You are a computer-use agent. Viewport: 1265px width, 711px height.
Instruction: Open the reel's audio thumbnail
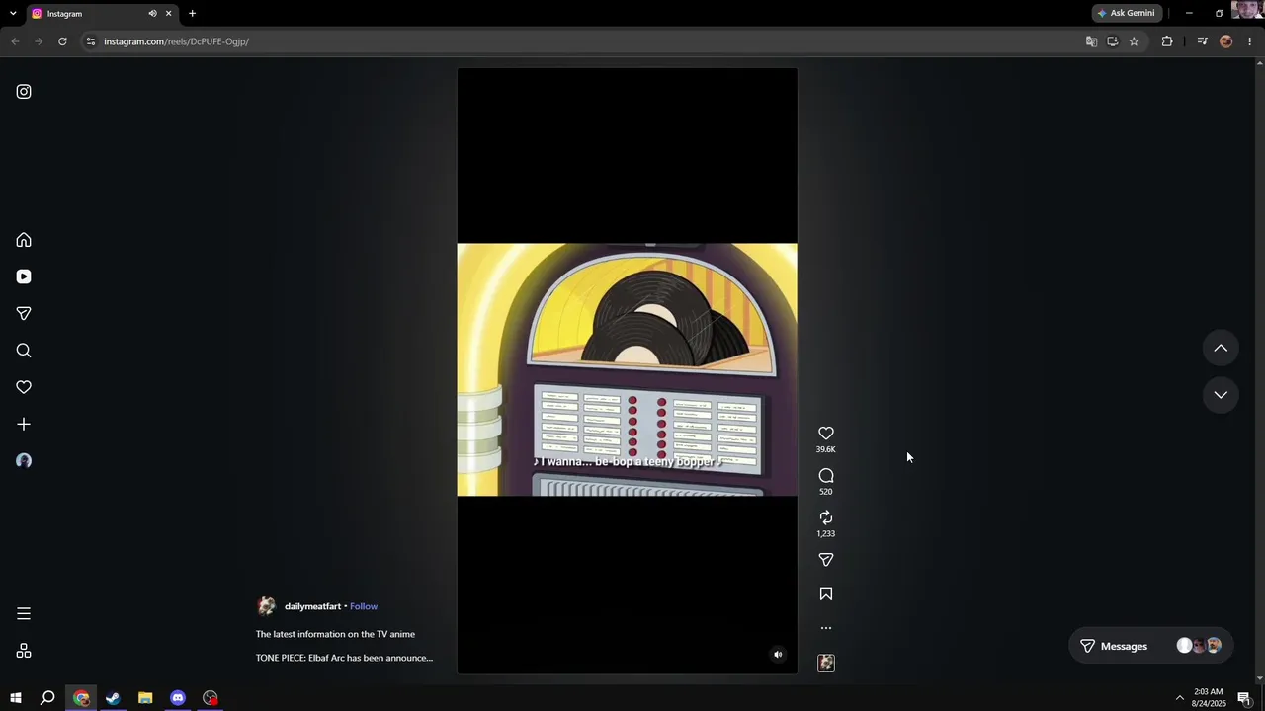(x=826, y=663)
